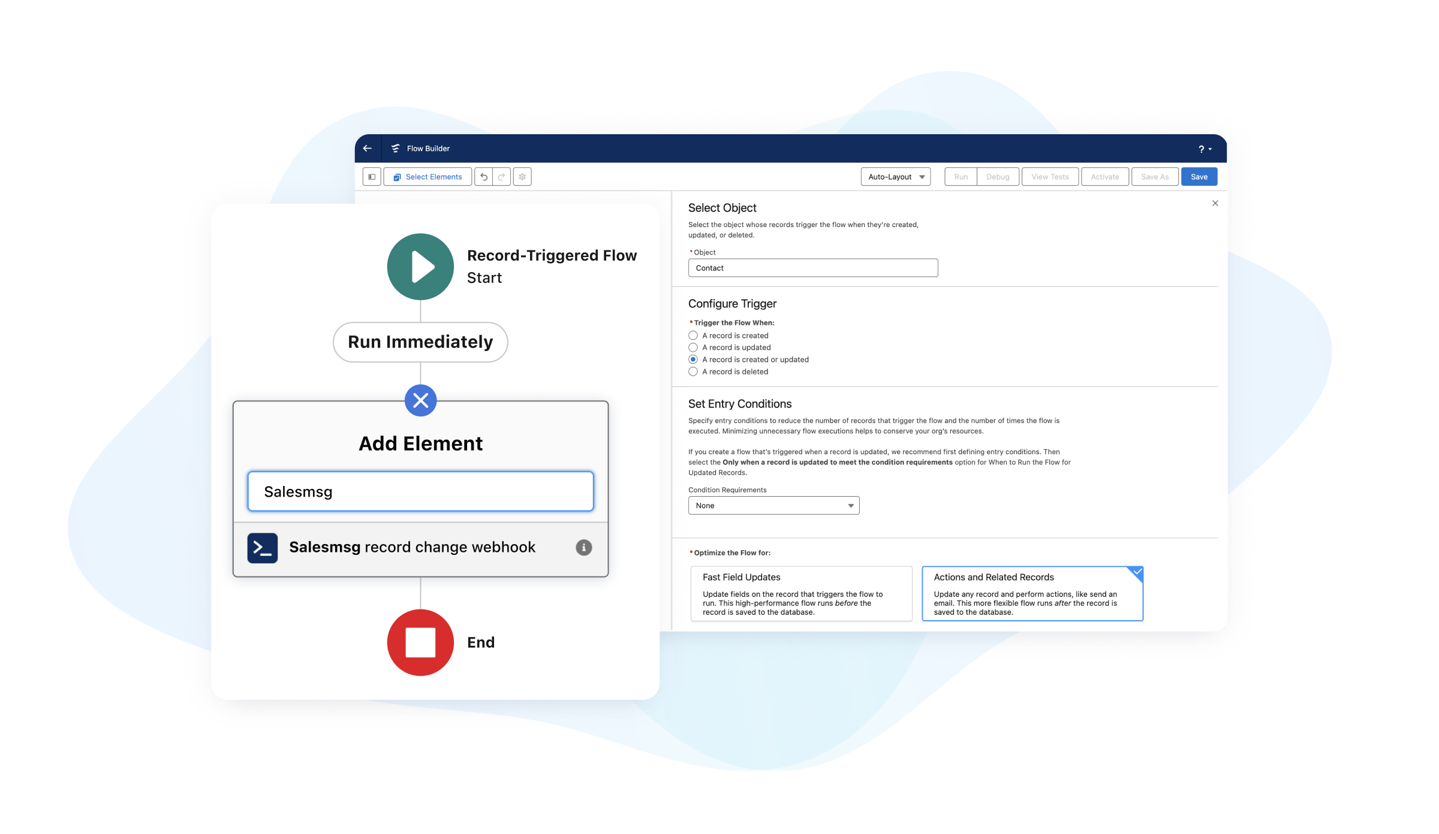Open the Condition Requirements dropdown

pyautogui.click(x=773, y=506)
